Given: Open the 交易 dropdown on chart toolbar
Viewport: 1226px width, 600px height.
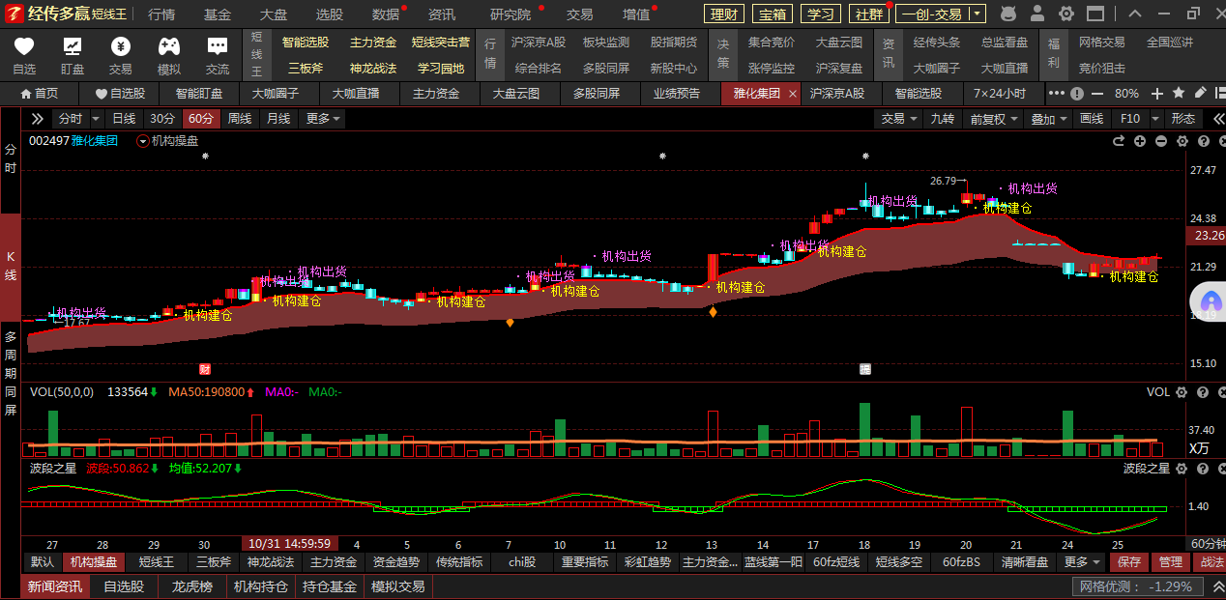Looking at the screenshot, I should click(x=899, y=119).
